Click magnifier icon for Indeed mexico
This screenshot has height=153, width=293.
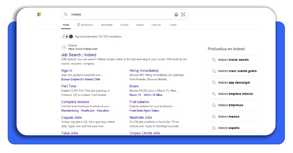214,117
